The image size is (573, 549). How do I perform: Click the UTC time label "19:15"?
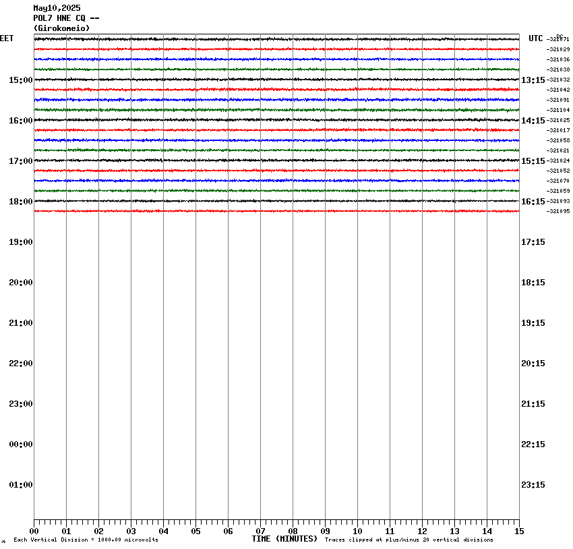[x=533, y=323]
